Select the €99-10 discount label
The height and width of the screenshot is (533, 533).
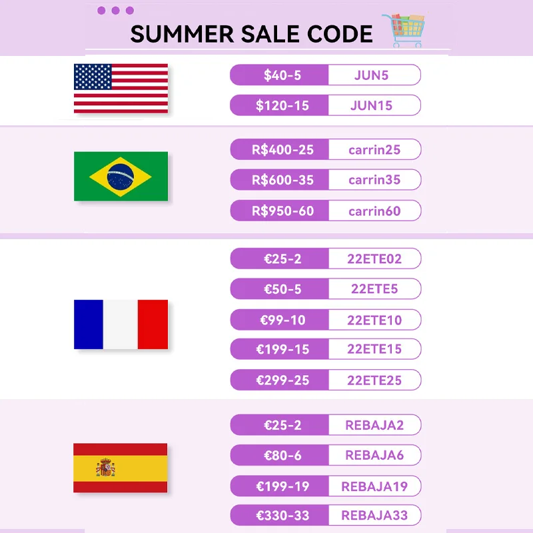[282, 320]
